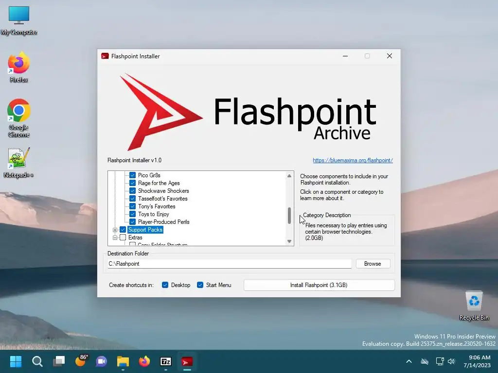Uncheck the Player-Produced Perils checkbox
The height and width of the screenshot is (373, 498).
pyautogui.click(x=132, y=221)
